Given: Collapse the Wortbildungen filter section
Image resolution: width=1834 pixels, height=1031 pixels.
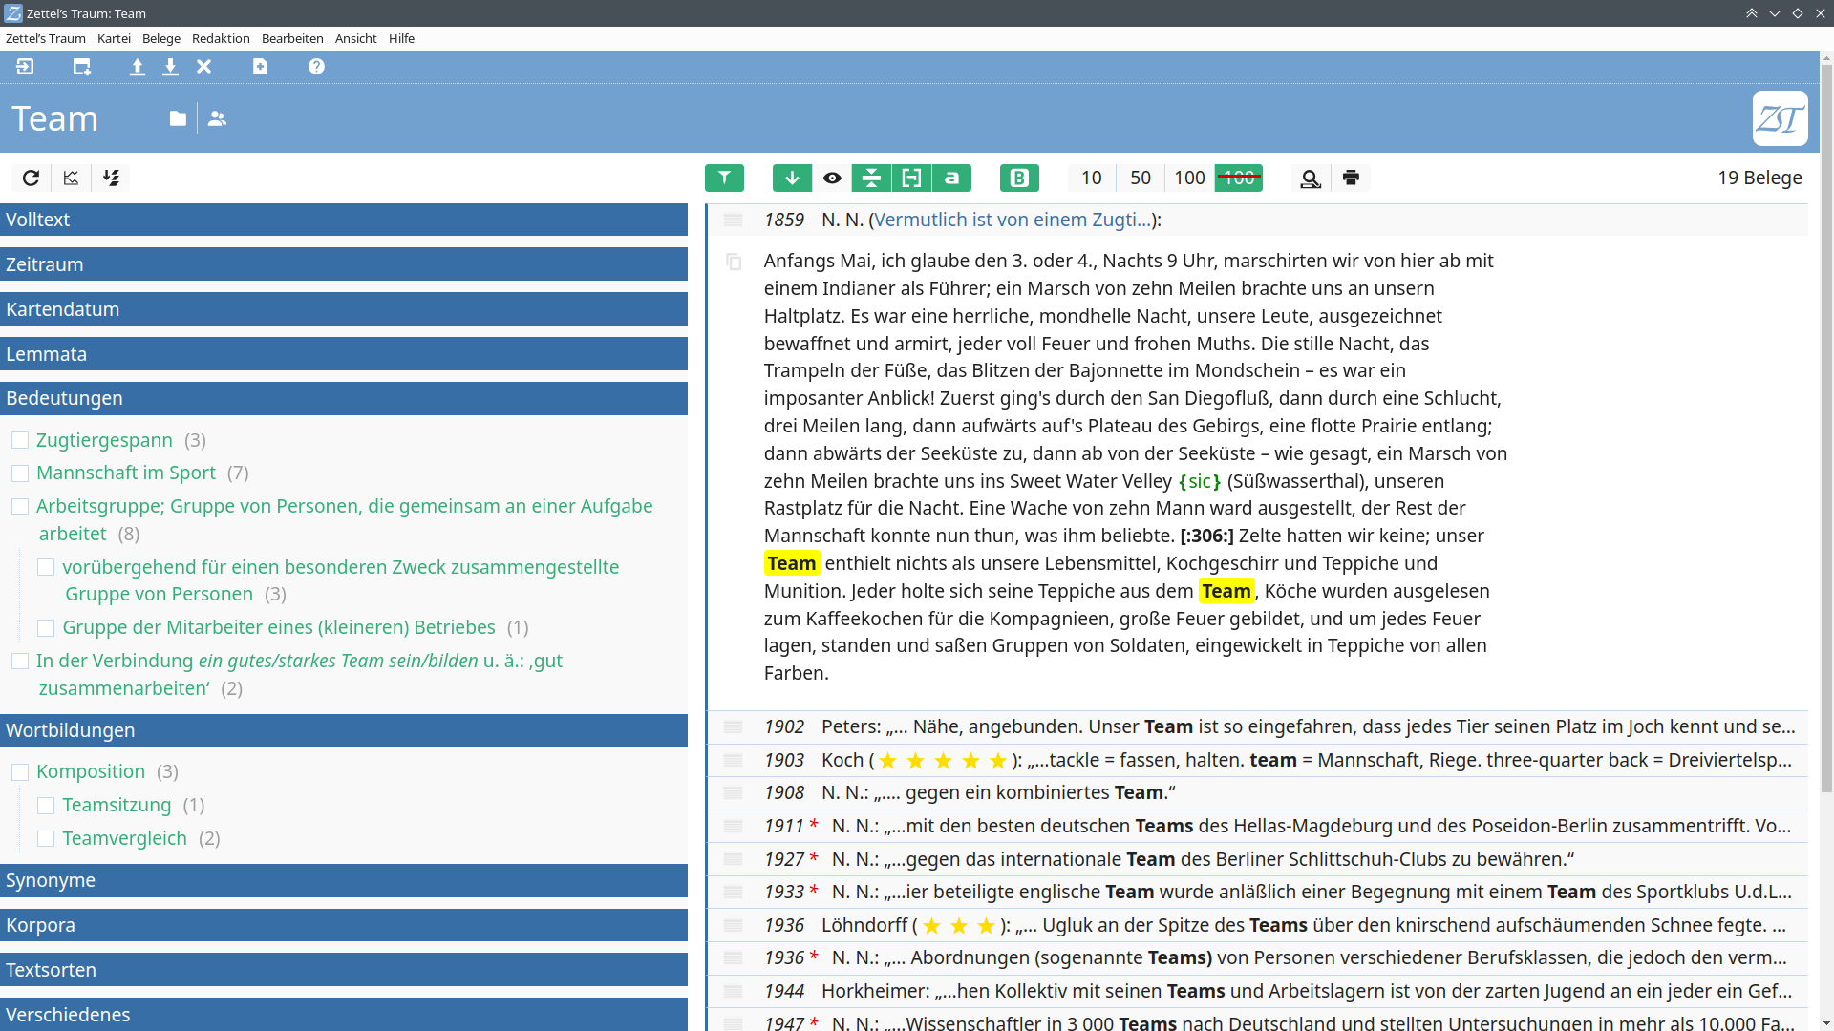Looking at the screenshot, I should pos(344,730).
